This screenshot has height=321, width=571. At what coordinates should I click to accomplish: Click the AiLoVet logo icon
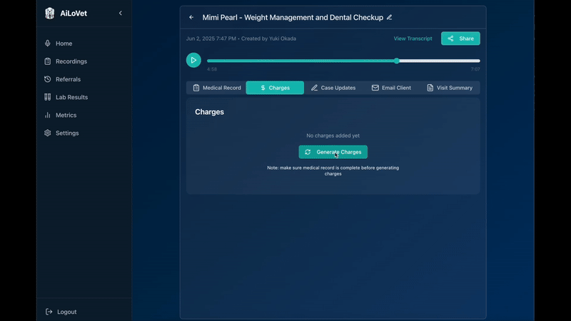pyautogui.click(x=49, y=13)
